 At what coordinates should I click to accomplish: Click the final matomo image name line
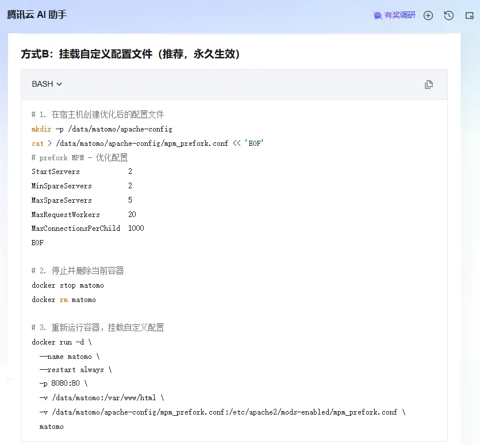click(51, 427)
